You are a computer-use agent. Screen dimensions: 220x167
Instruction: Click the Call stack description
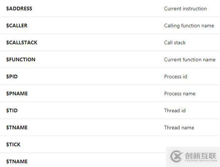click(x=175, y=42)
